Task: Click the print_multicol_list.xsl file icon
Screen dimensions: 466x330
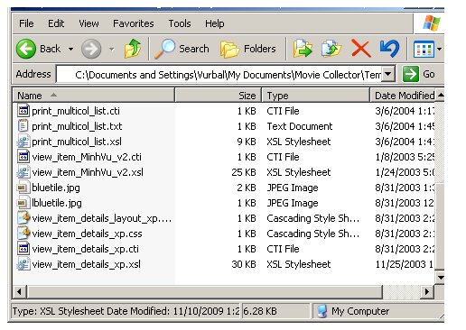Action: [23, 142]
